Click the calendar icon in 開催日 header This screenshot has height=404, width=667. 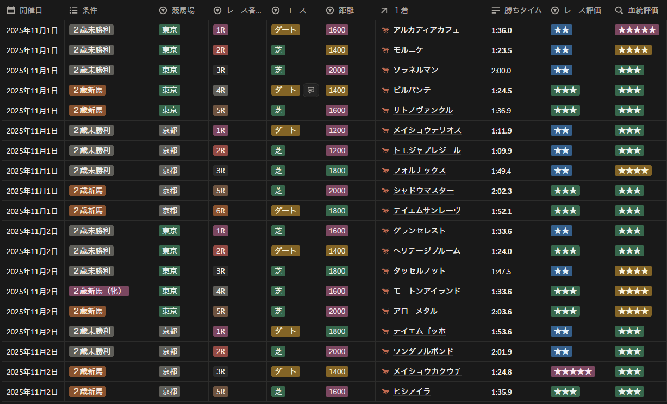(x=11, y=10)
